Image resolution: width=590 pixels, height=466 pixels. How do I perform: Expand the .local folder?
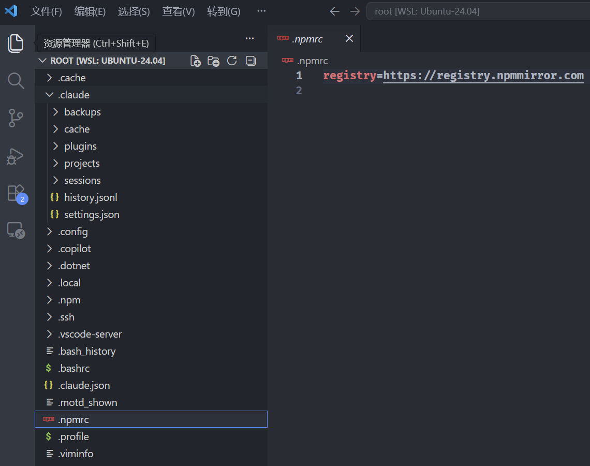pyautogui.click(x=151, y=283)
